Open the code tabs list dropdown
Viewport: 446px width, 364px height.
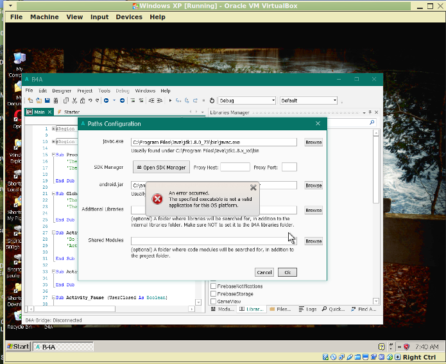pyautogui.click(x=203, y=112)
